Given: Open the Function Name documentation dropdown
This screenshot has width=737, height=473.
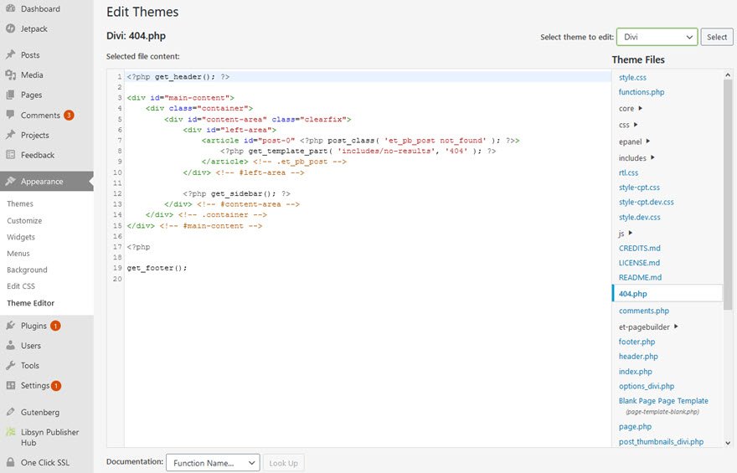Looking at the screenshot, I should (213, 463).
